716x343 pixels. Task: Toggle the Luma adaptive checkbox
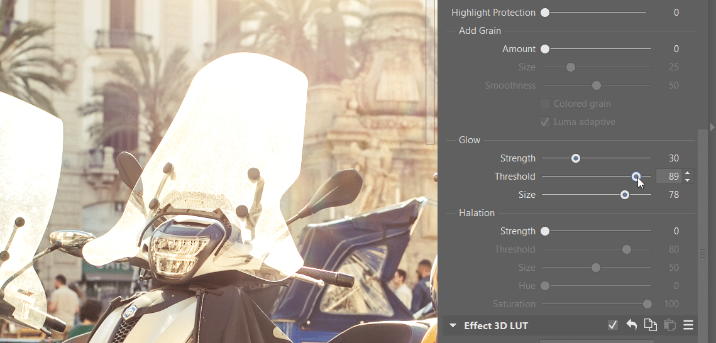click(545, 122)
